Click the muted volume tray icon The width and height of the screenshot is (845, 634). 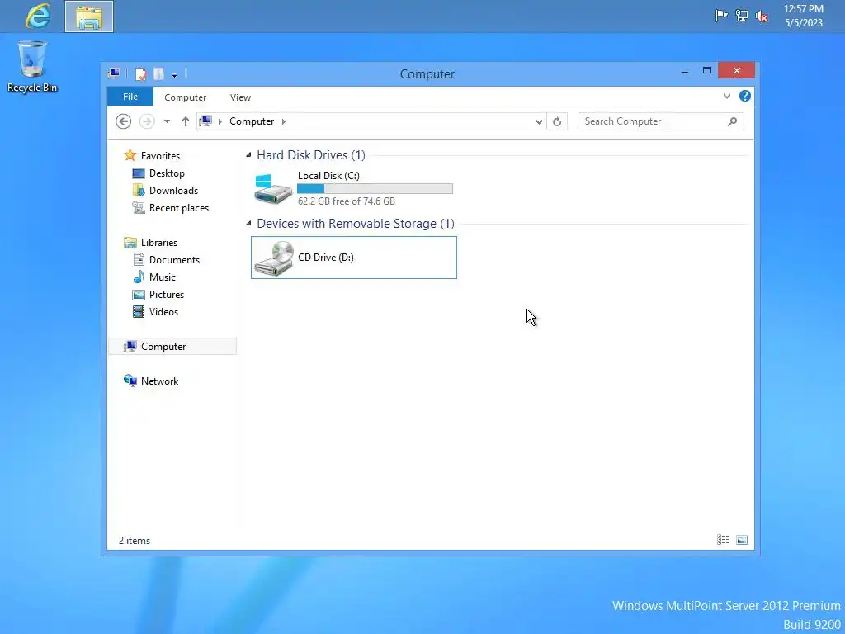point(762,17)
